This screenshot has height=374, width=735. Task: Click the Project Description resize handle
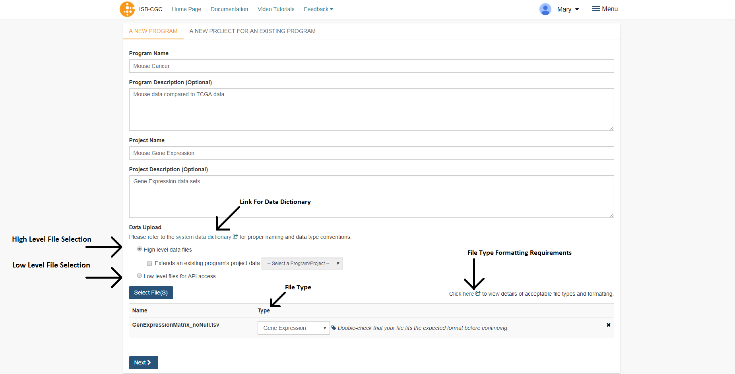pos(612,215)
